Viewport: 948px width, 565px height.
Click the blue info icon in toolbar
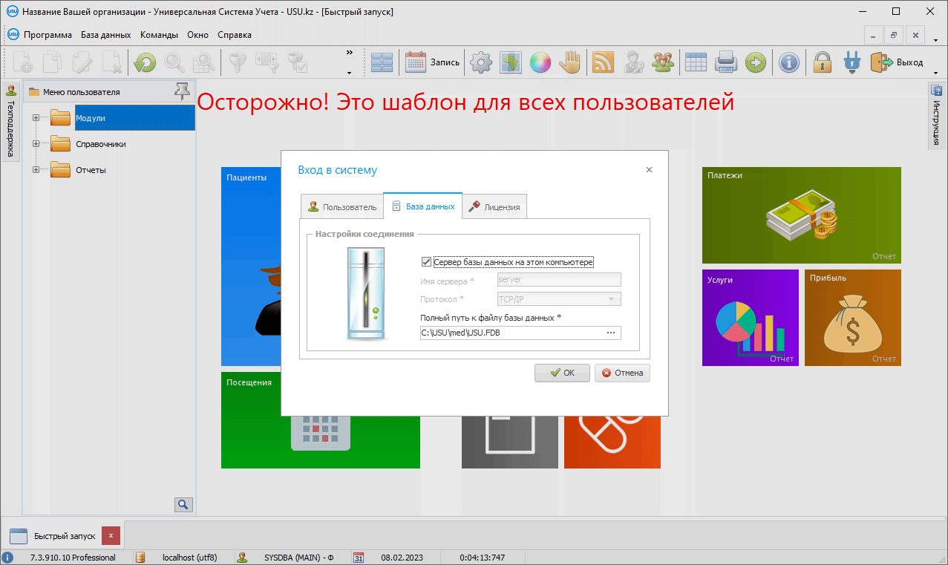[788, 63]
